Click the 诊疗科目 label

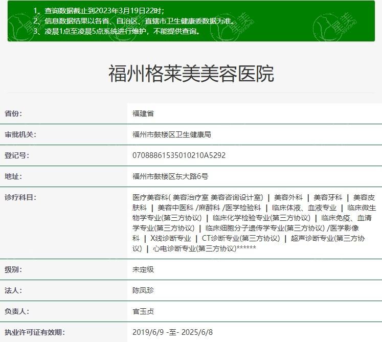tap(20, 197)
